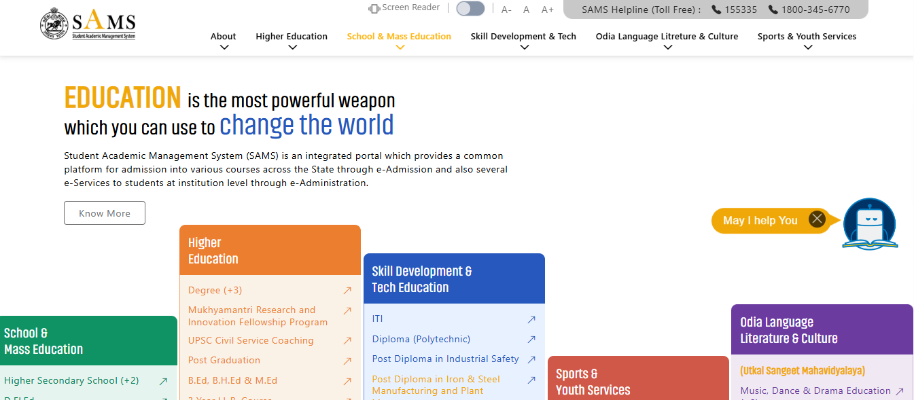914x400 pixels.
Task: Click the helpline number 1800-345-6770
Action: coord(815,10)
